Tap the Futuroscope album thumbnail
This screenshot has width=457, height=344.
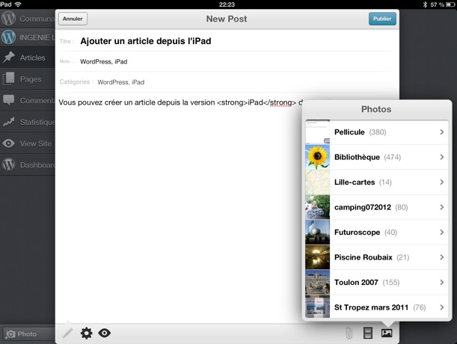(317, 233)
